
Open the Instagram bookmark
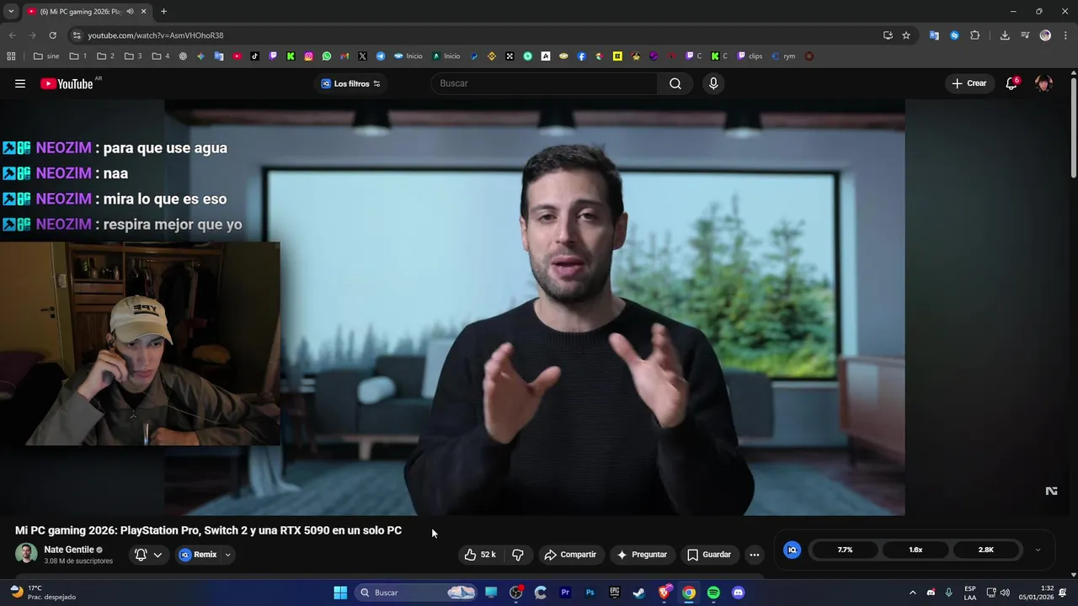pyautogui.click(x=309, y=56)
